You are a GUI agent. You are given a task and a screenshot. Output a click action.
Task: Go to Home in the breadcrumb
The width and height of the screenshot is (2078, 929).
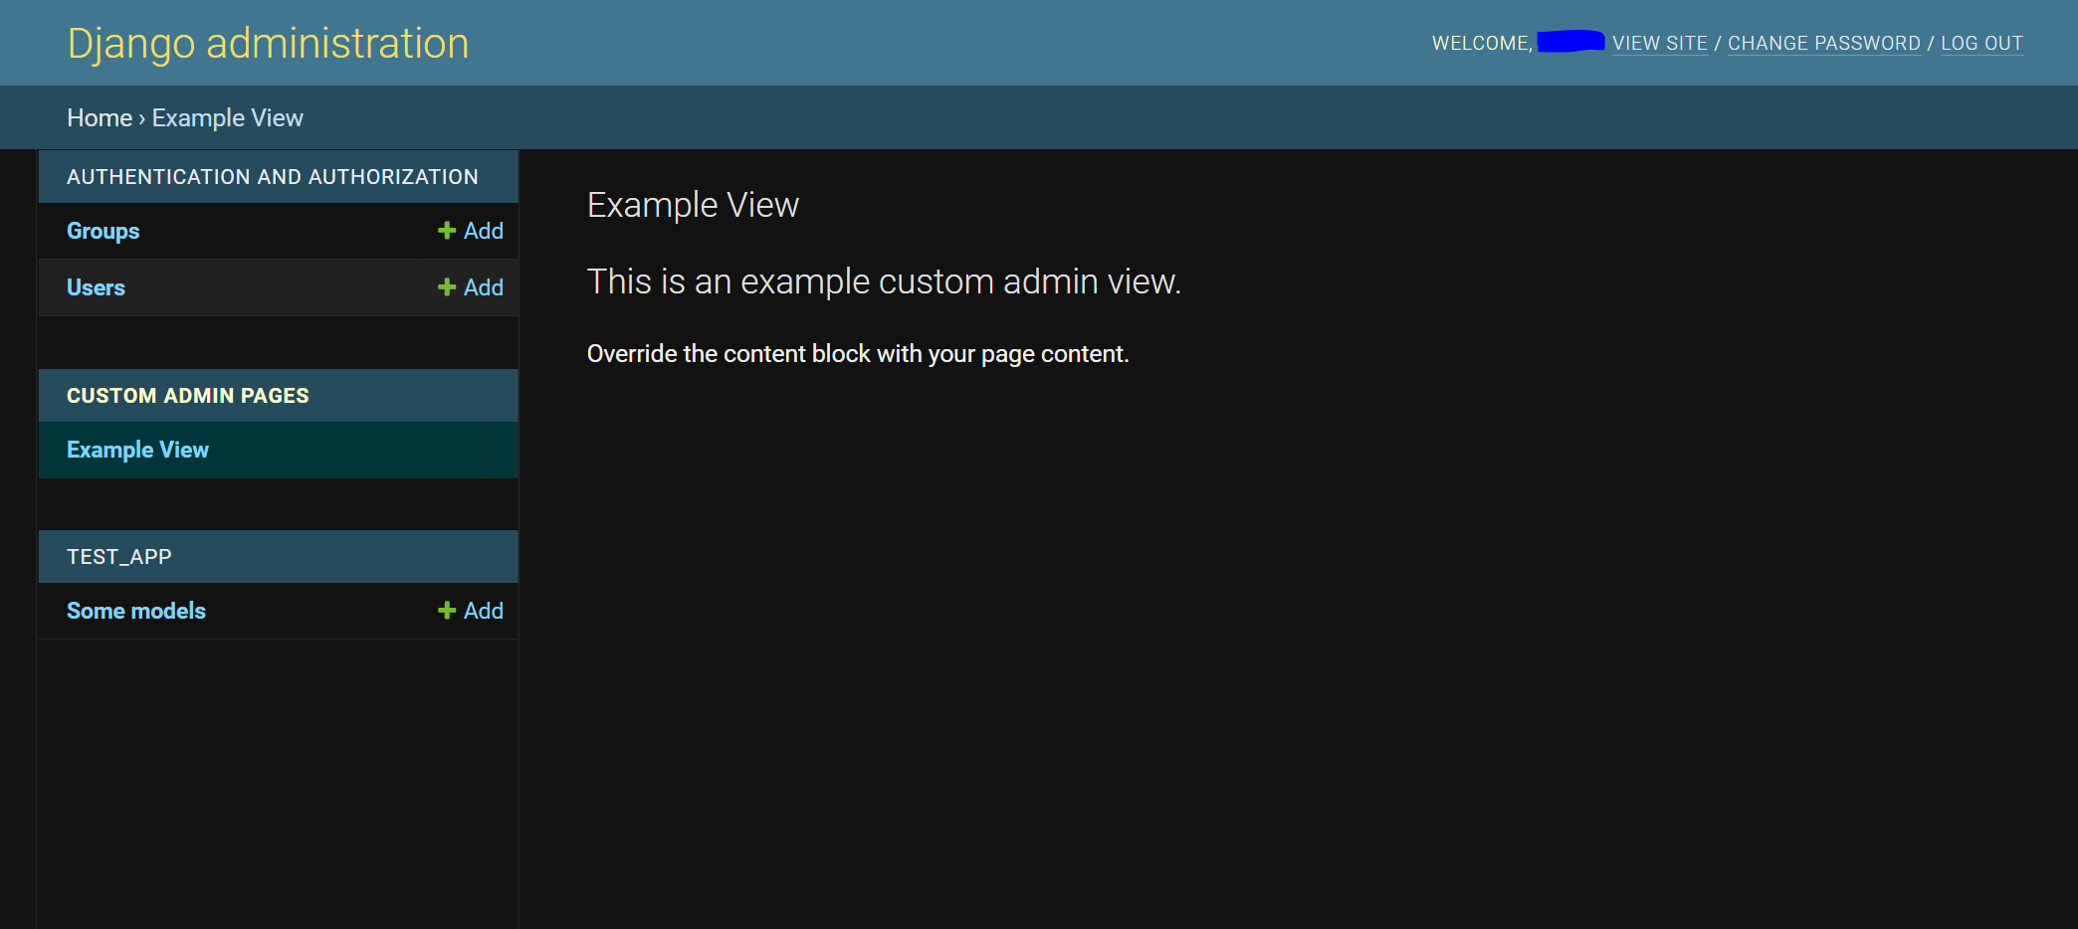(x=100, y=117)
